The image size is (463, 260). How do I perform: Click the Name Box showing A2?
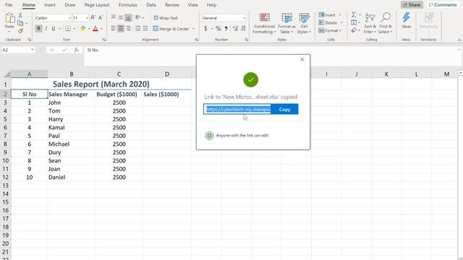point(15,50)
